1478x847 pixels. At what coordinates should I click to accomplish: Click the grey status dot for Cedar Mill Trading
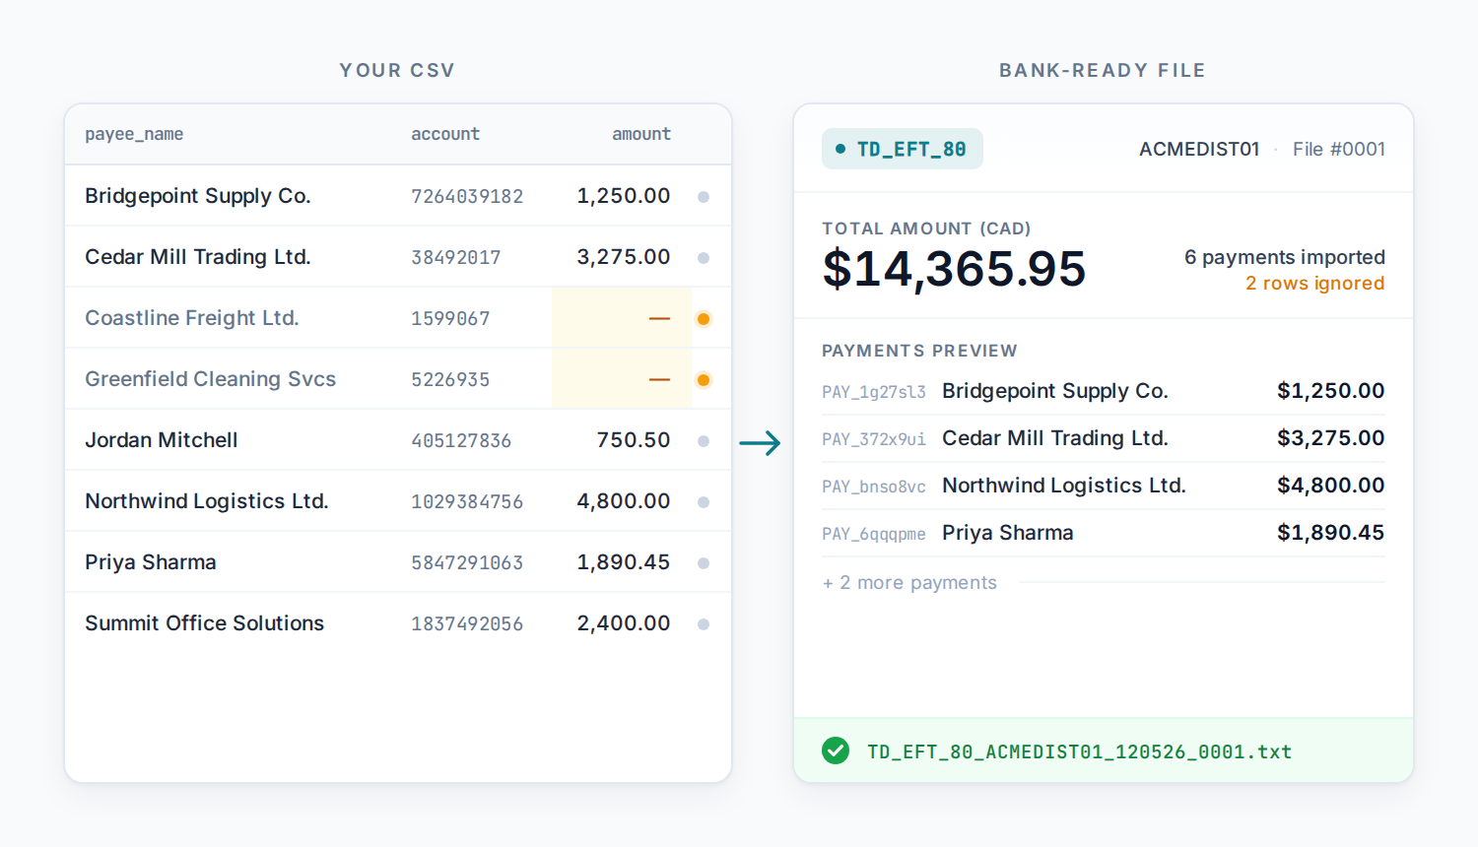[x=704, y=258]
